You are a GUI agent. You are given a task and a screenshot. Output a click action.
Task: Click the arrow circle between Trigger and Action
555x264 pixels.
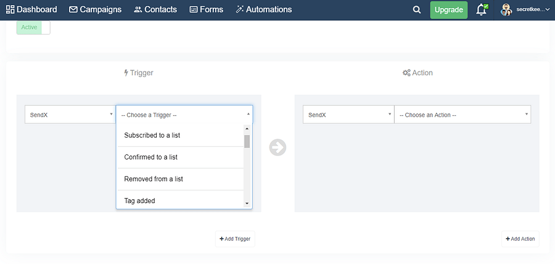pyautogui.click(x=277, y=147)
